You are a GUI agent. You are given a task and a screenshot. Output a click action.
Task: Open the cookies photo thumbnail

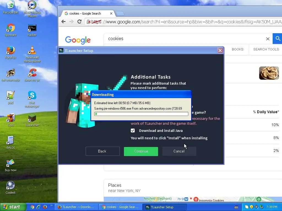[269, 73]
